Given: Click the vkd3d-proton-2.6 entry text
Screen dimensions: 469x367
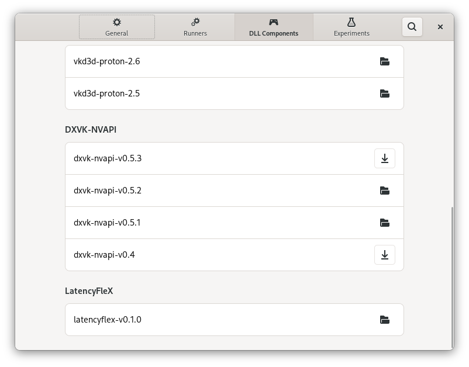Looking at the screenshot, I should pos(106,61).
